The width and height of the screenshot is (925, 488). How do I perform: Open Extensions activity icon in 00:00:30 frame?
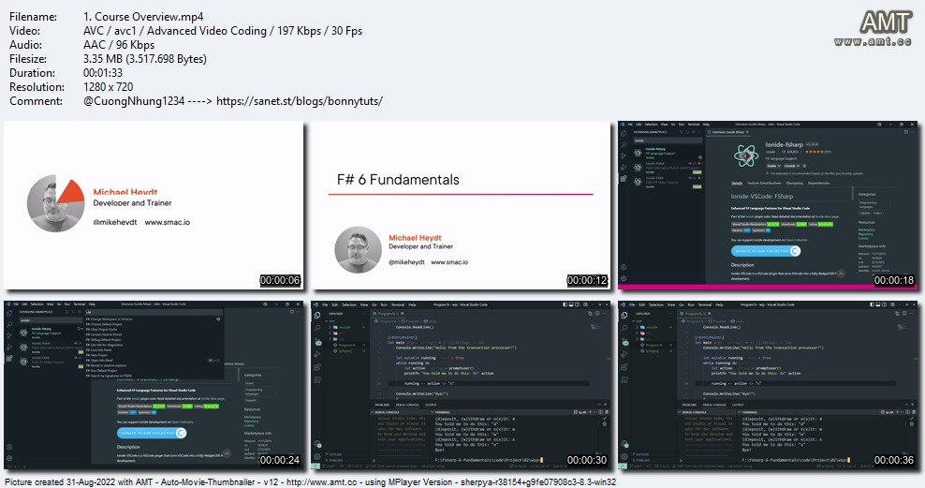coord(316,367)
